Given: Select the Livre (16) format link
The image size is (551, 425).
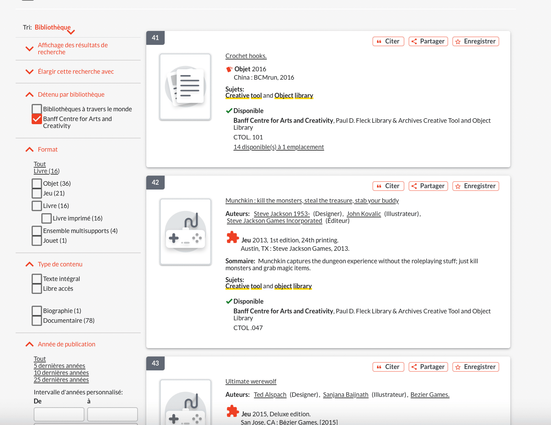Looking at the screenshot, I should (47, 171).
